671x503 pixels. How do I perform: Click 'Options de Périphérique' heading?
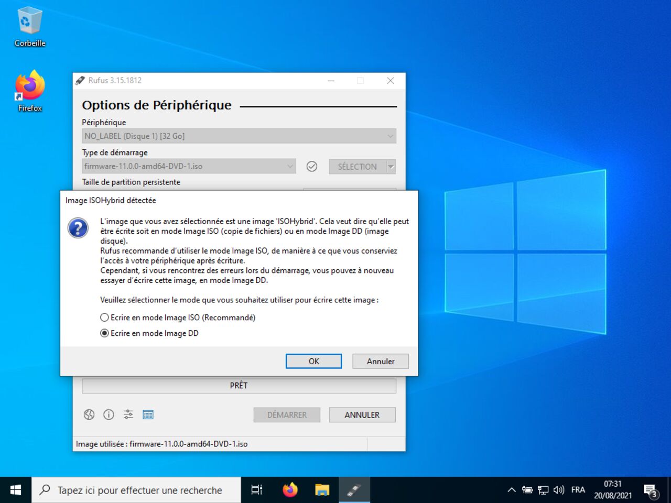(x=157, y=105)
